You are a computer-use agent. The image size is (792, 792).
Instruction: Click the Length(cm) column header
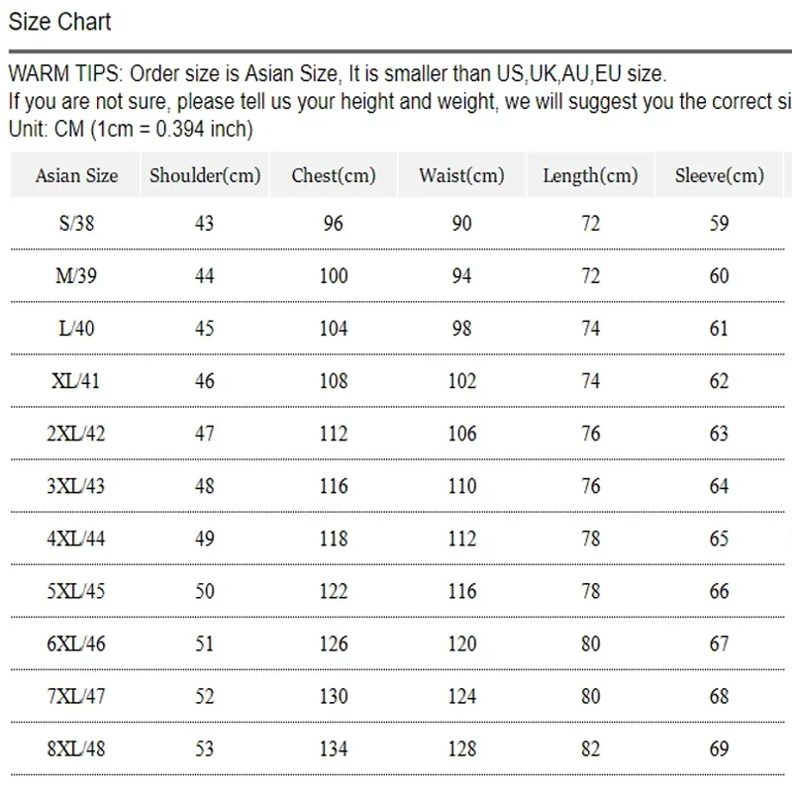click(x=590, y=176)
